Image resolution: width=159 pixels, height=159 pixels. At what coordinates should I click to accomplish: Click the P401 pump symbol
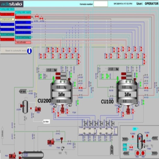pos(51,141)
